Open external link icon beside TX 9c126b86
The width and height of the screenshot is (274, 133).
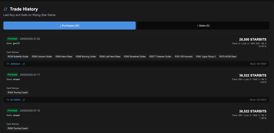click(24, 100)
